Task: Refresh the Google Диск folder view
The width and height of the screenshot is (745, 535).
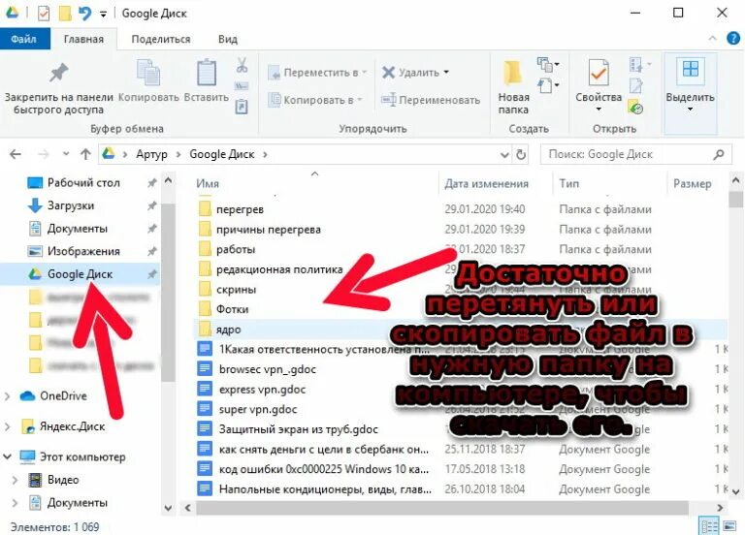Action: coord(521,155)
